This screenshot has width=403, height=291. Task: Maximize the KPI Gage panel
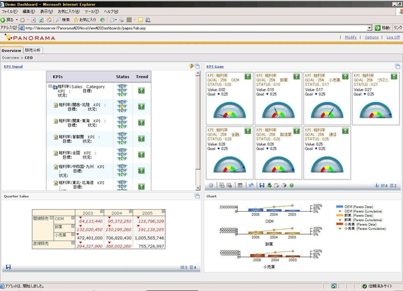tap(398, 67)
